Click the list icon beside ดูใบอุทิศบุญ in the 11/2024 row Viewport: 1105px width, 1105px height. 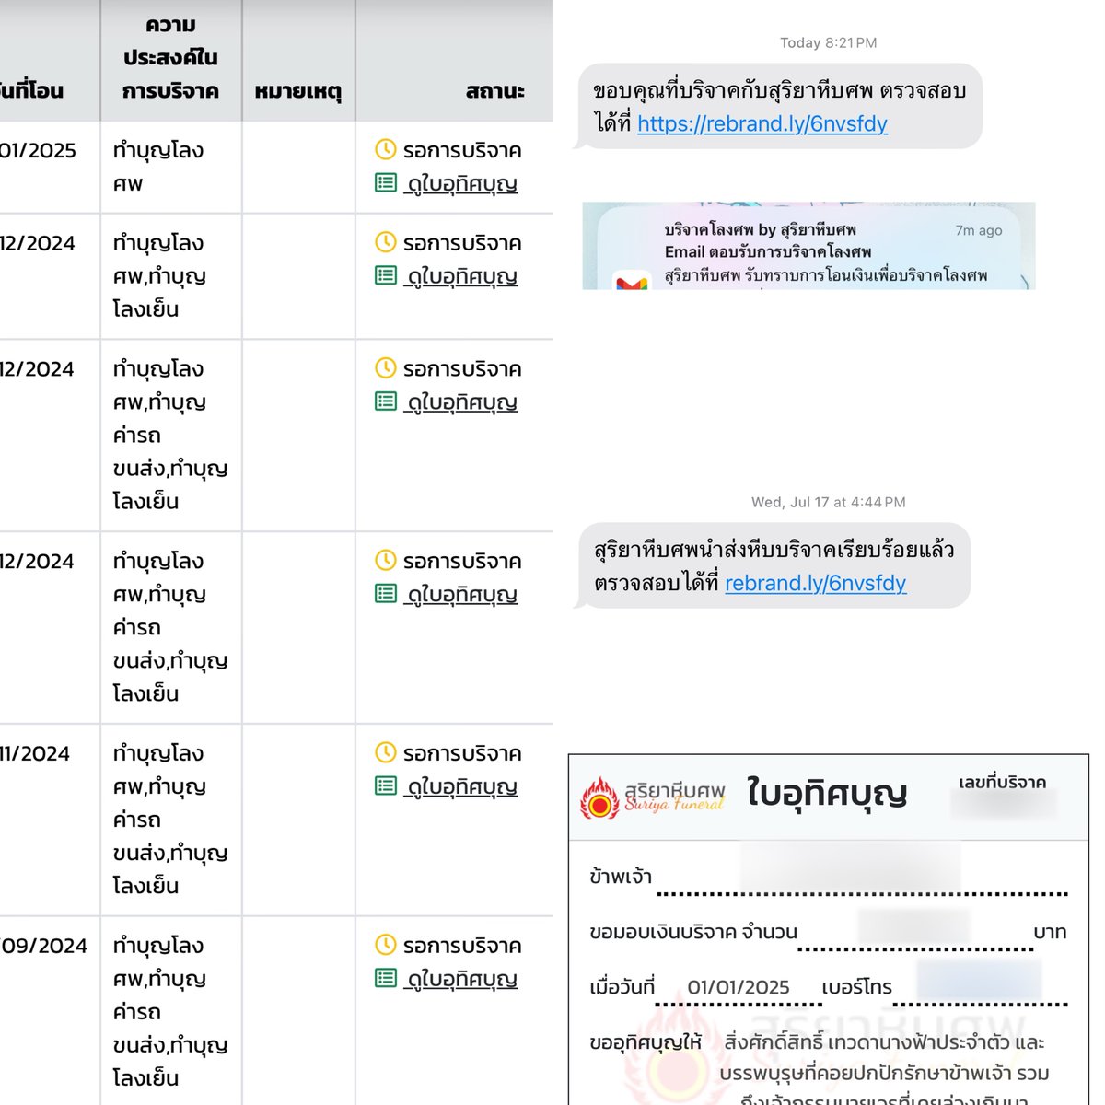pyautogui.click(x=386, y=785)
